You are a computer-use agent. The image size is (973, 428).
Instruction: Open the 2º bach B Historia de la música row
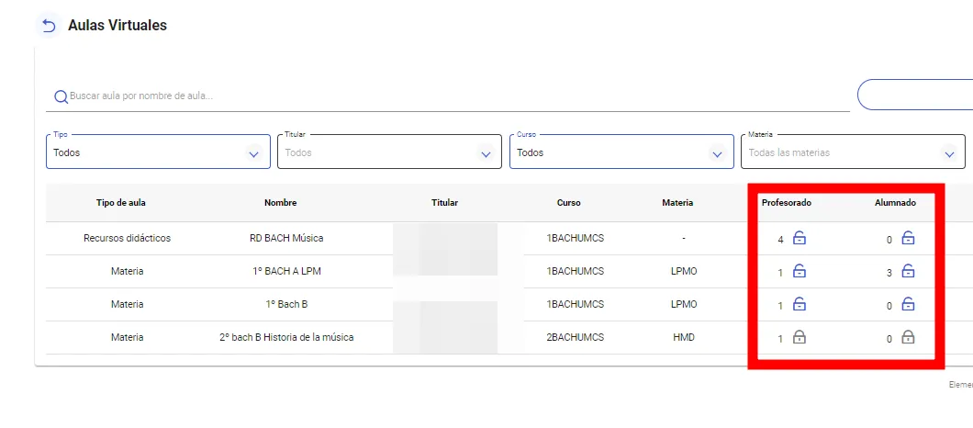click(x=286, y=338)
